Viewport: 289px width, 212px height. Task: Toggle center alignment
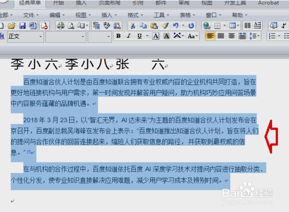(231, 36)
